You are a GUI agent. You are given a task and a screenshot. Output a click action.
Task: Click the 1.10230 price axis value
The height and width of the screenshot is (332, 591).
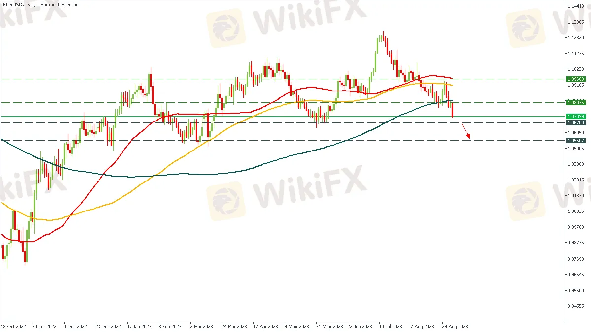(576, 69)
